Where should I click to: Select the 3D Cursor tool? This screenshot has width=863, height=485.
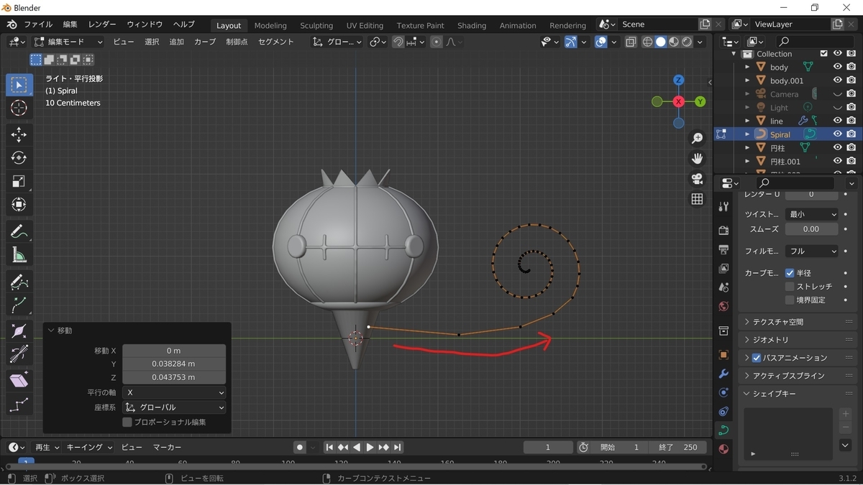[19, 108]
